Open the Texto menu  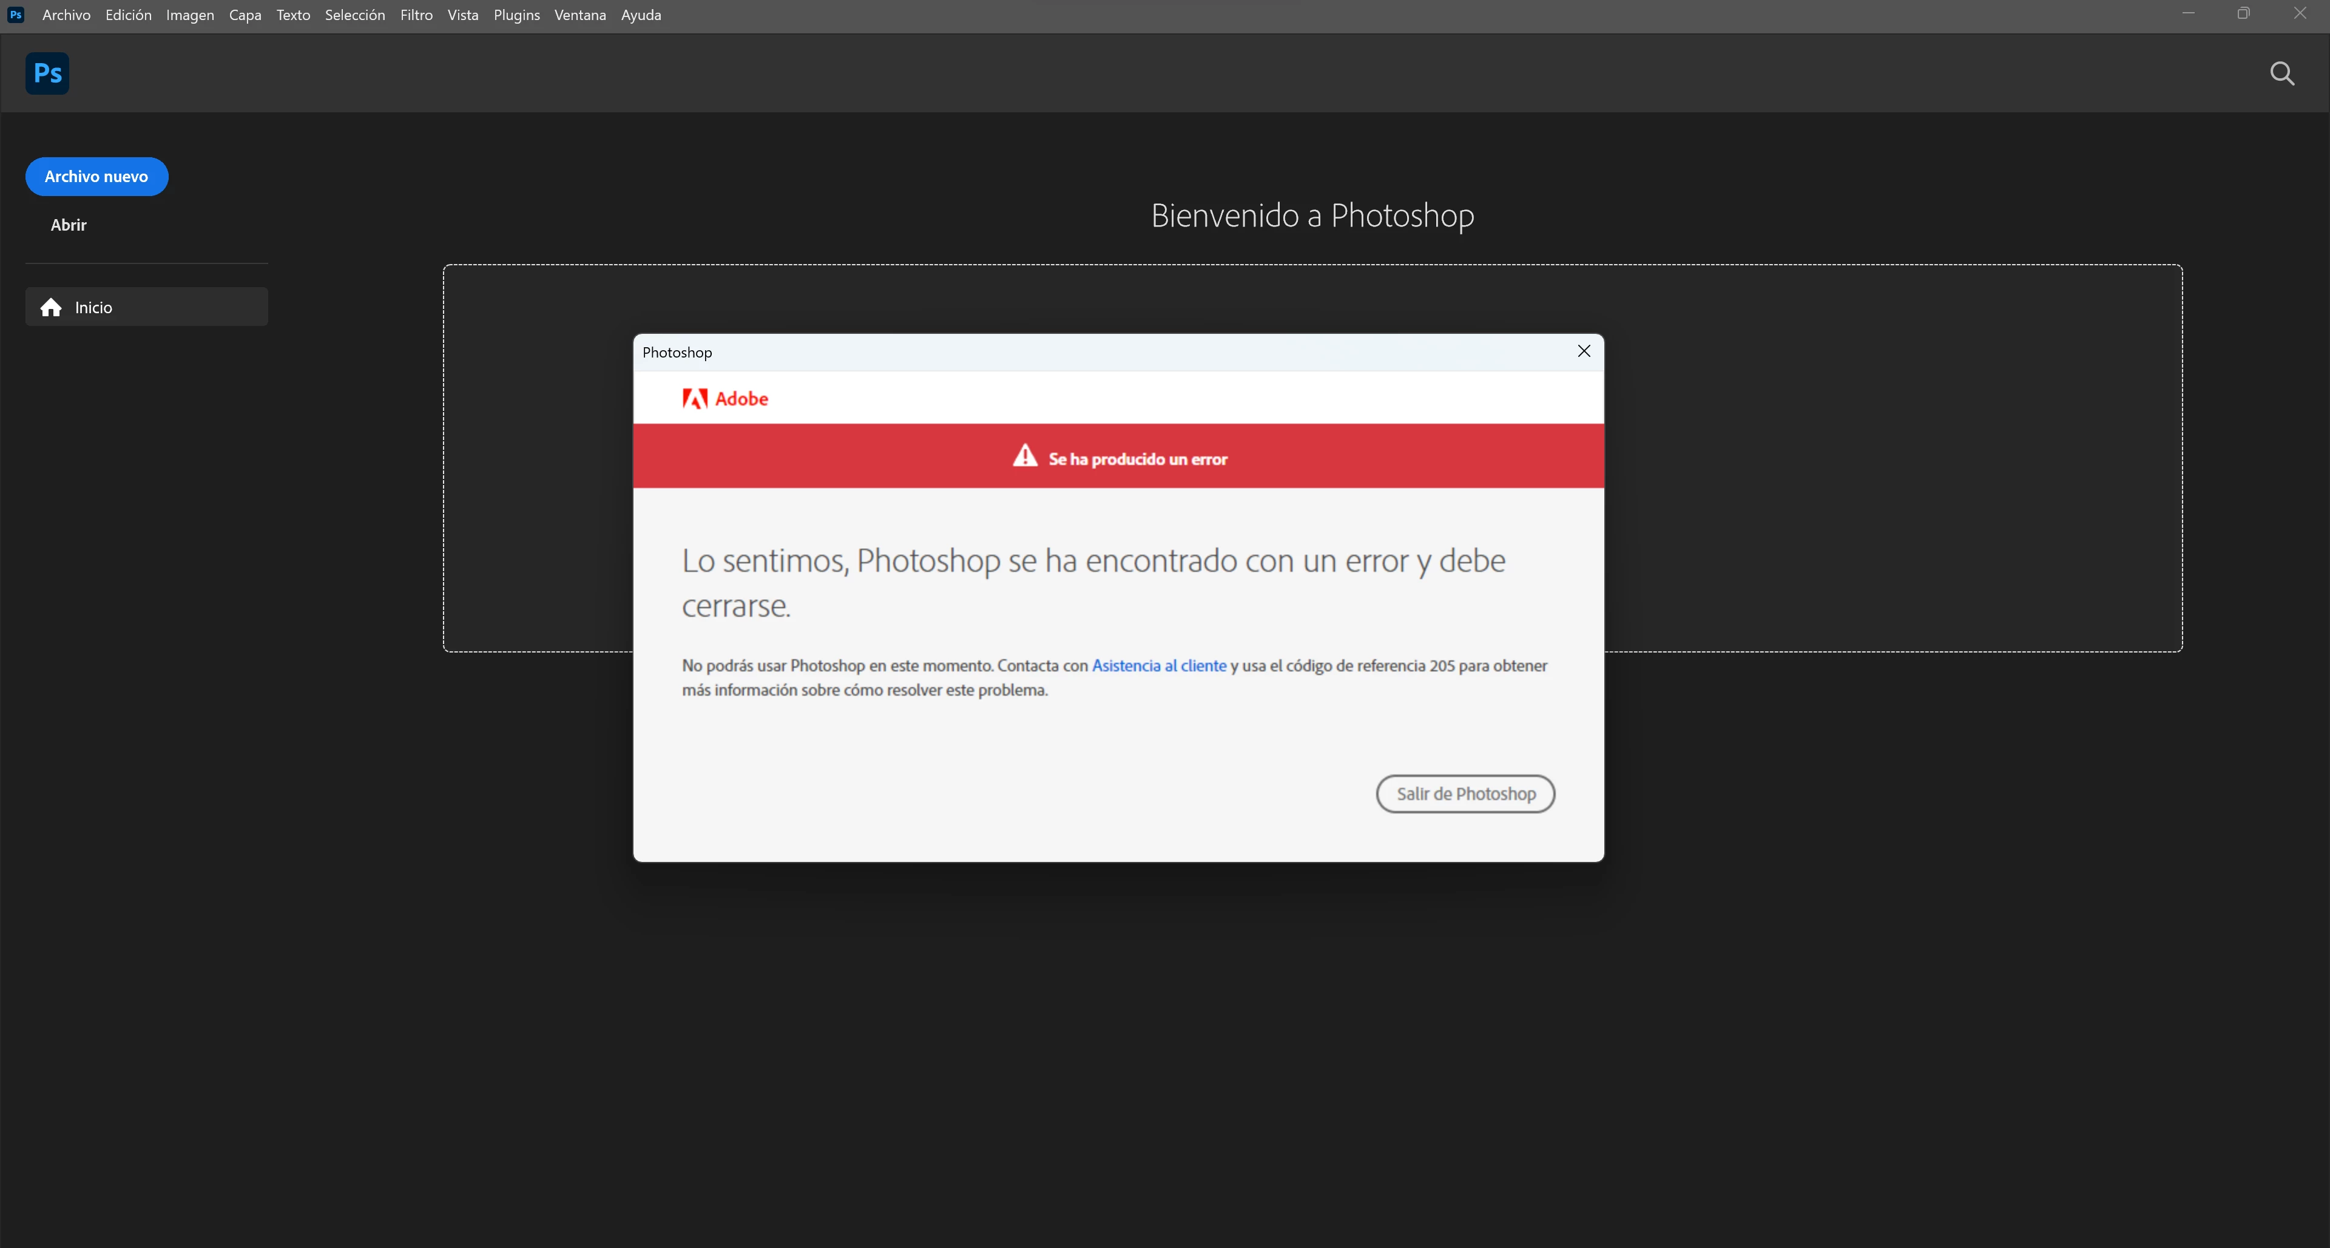[293, 15]
